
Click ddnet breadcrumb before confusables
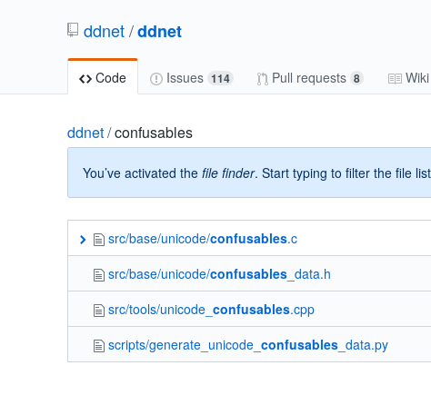pyautogui.click(x=85, y=133)
